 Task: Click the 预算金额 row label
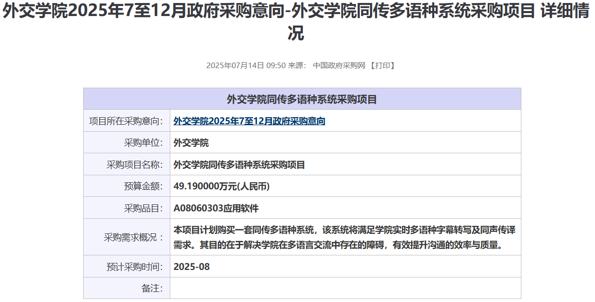click(143, 186)
